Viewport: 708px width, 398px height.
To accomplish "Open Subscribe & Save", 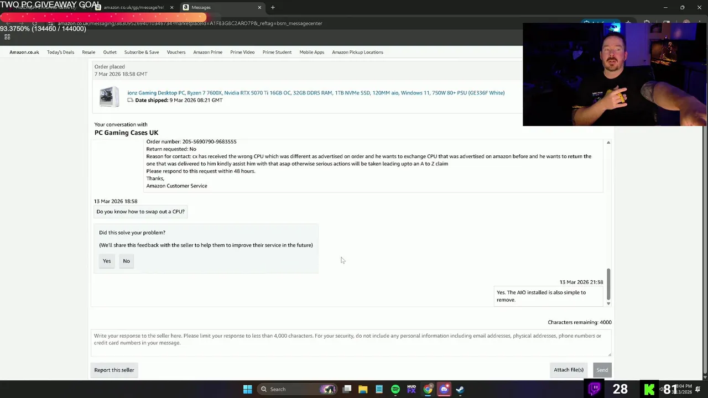I will [142, 52].
